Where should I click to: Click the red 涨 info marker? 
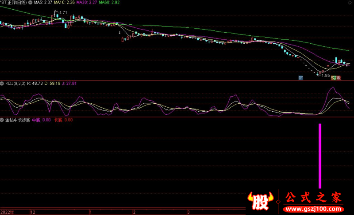pos(339,78)
